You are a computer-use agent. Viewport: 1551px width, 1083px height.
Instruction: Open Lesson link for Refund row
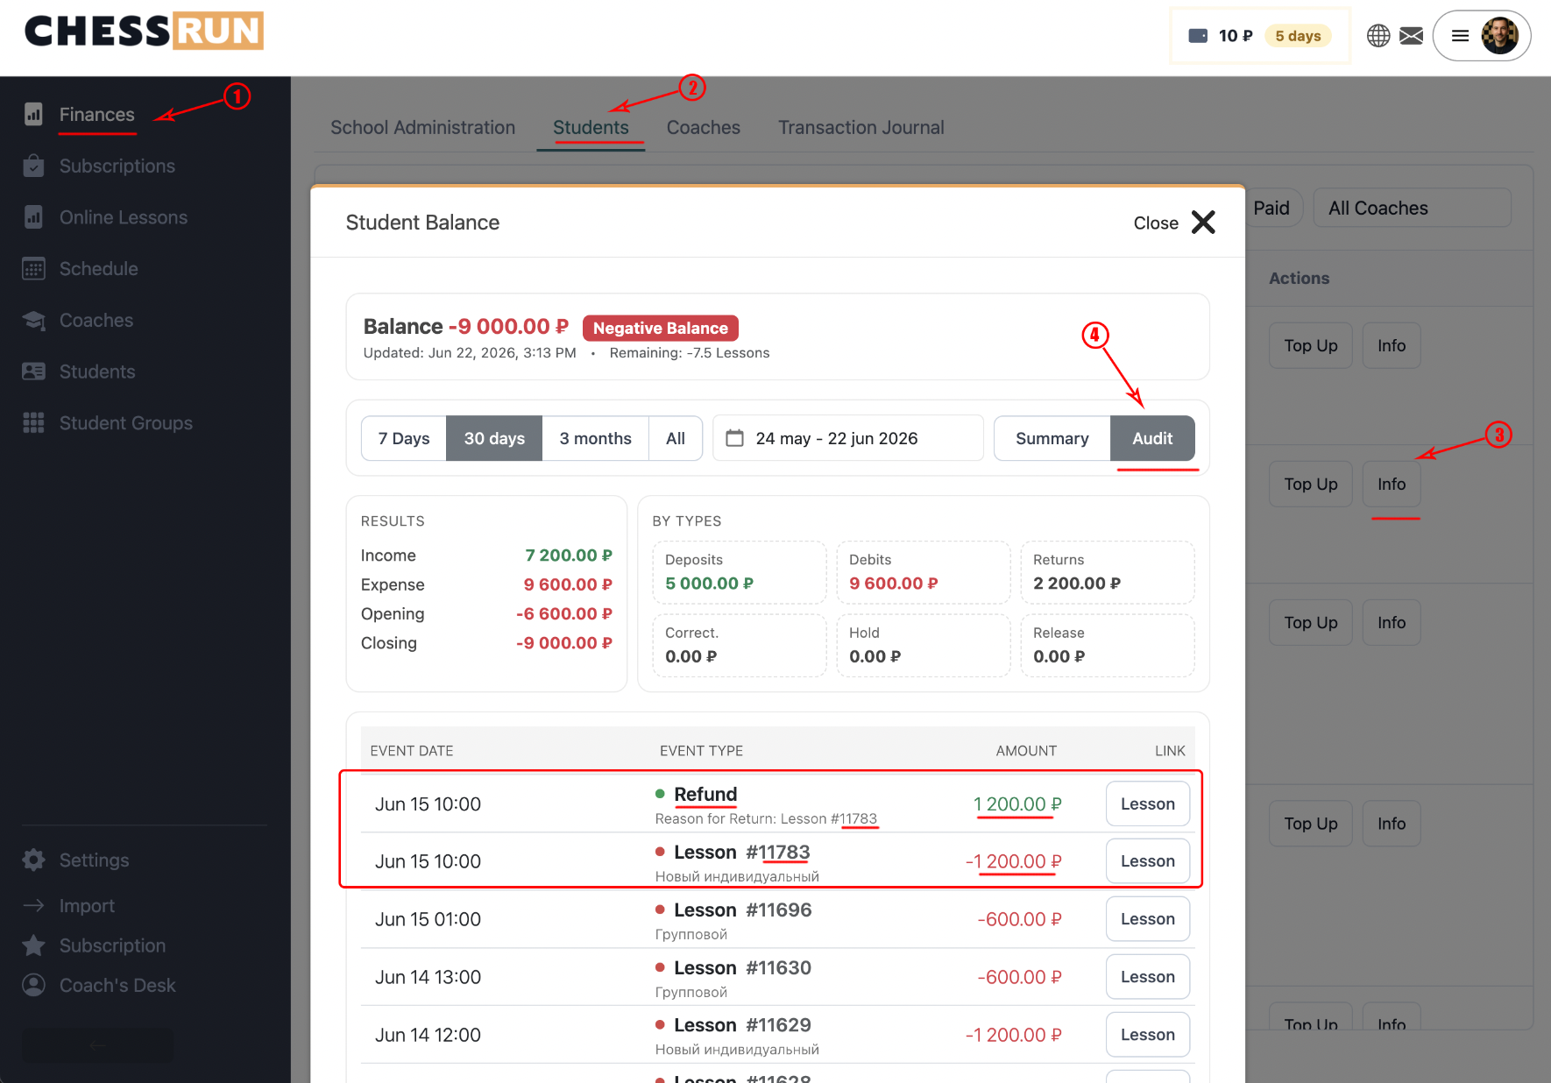point(1147,803)
